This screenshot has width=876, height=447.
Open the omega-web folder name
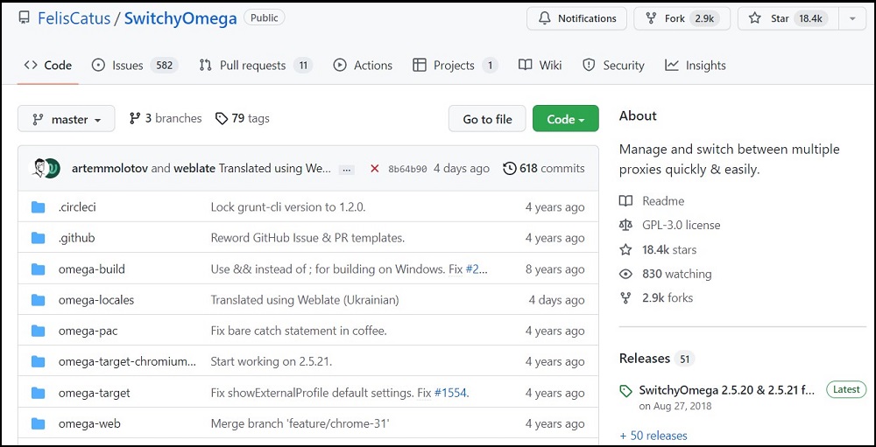click(x=89, y=423)
